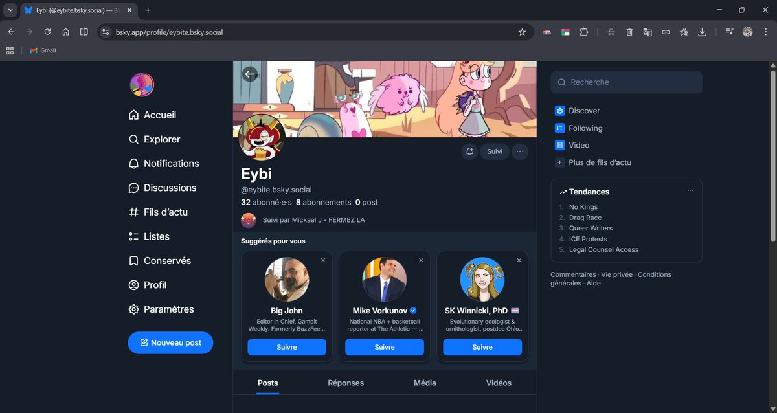Open Explorer search page
The height and width of the screenshot is (413, 777).
(x=154, y=139)
